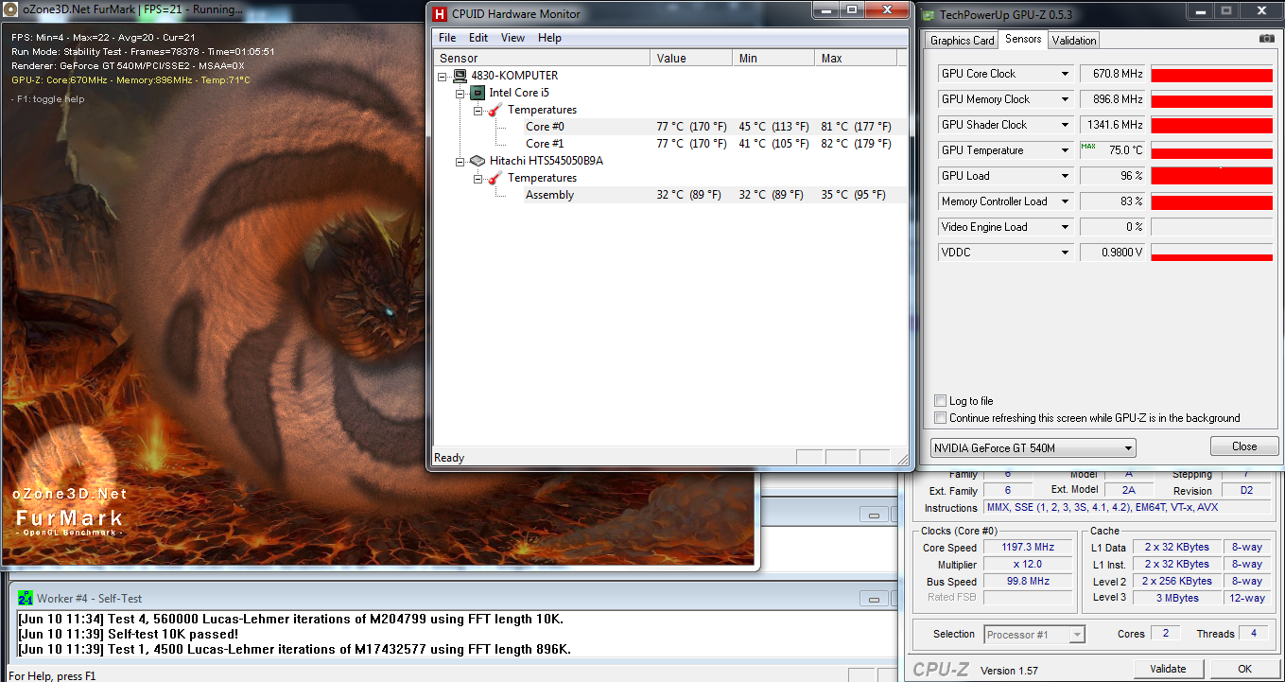Select the Intel Core i5 chip icon
The height and width of the screenshot is (682, 1285).
(x=478, y=93)
